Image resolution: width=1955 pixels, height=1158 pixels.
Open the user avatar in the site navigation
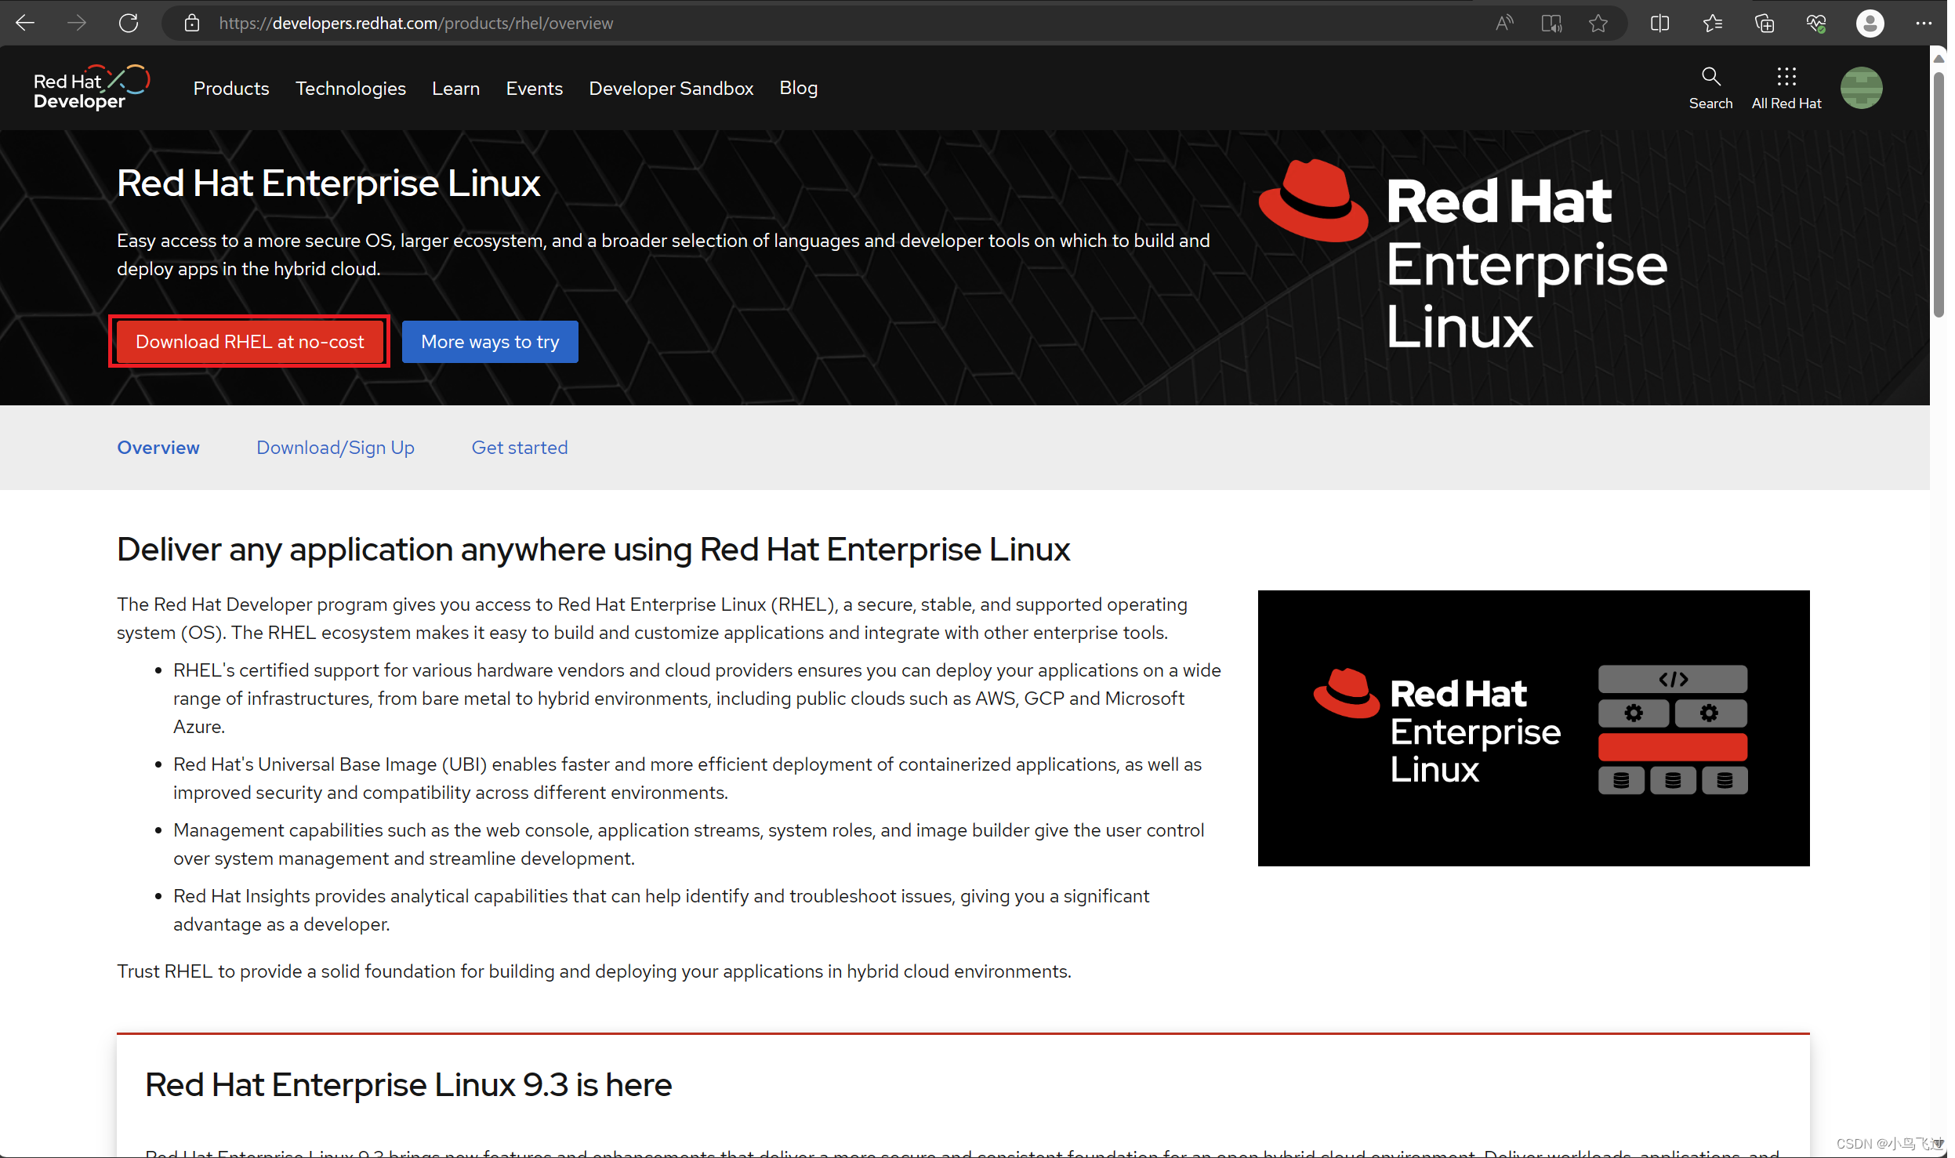tap(1862, 87)
